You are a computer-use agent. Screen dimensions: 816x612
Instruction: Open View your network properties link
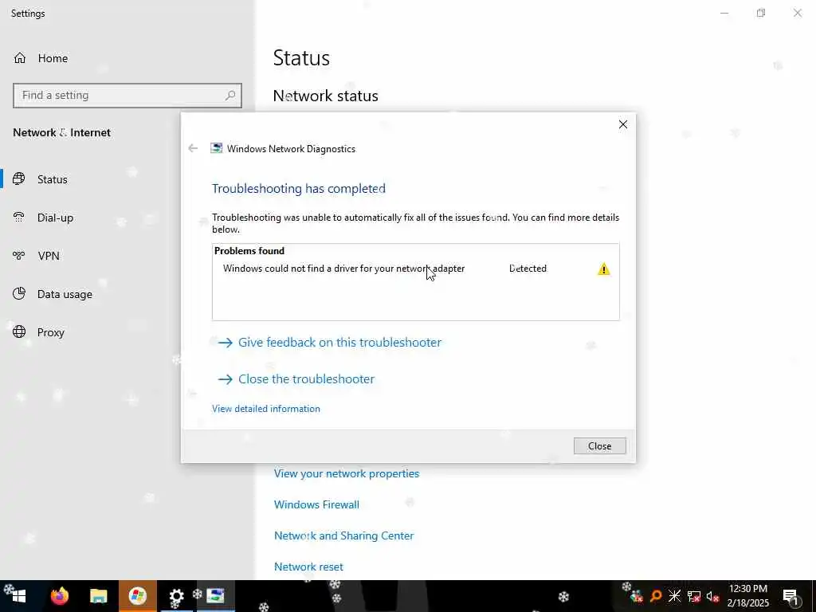(x=347, y=473)
